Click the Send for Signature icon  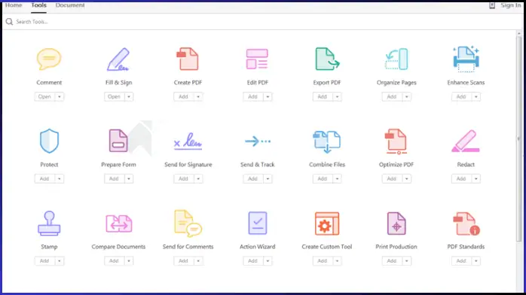click(x=188, y=141)
